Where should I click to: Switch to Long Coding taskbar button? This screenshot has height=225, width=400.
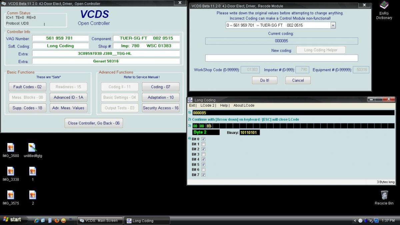click(147, 220)
